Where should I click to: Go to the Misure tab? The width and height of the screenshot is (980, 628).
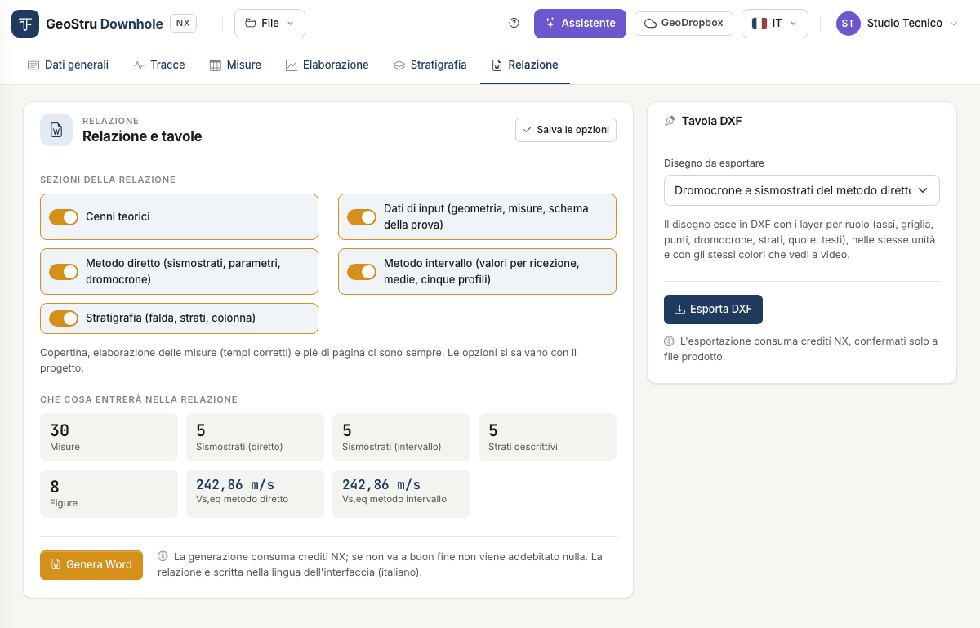(235, 65)
